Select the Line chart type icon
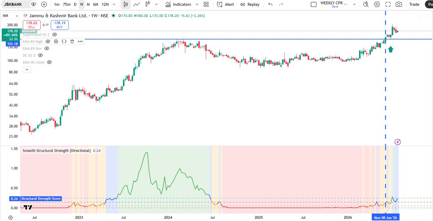This screenshot has height=221, width=433. point(137,4)
